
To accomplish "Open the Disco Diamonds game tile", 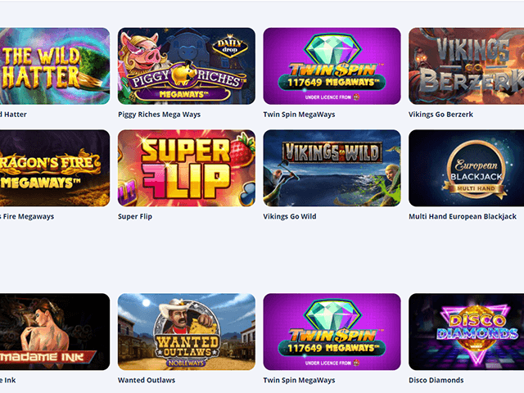I will coord(466,332).
